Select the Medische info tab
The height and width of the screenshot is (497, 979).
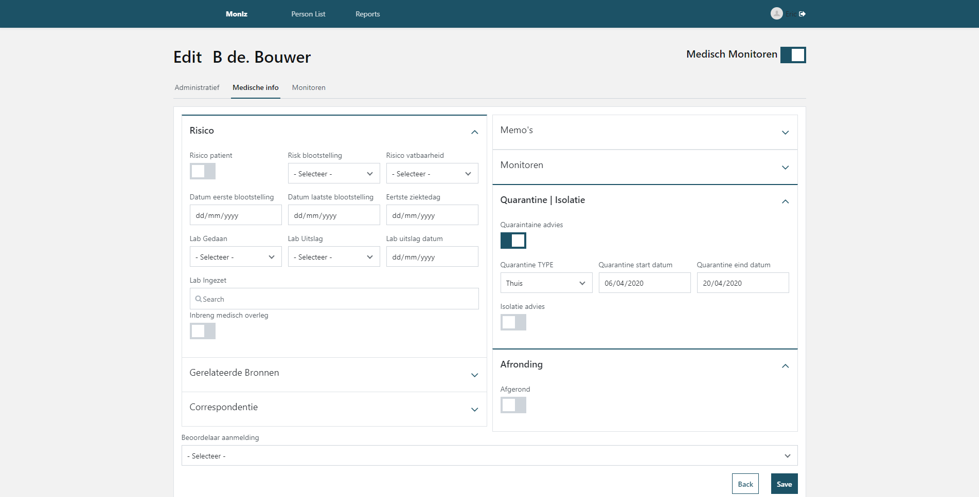tap(256, 87)
